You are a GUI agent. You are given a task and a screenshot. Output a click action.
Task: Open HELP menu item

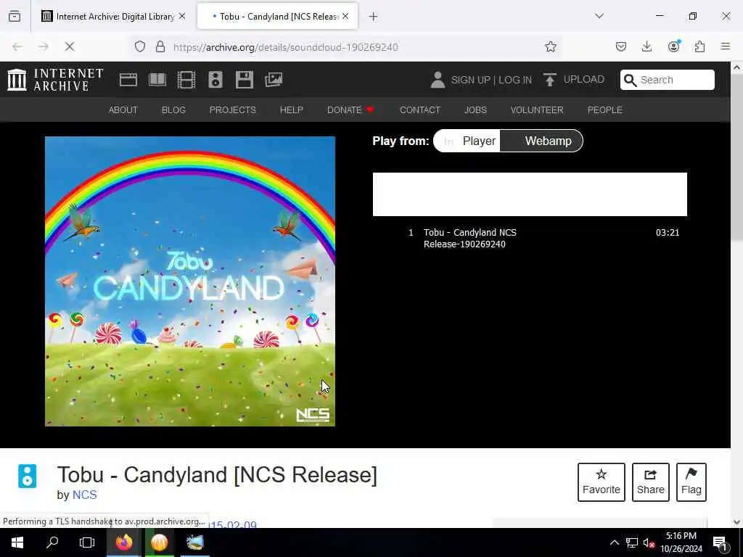(x=292, y=110)
